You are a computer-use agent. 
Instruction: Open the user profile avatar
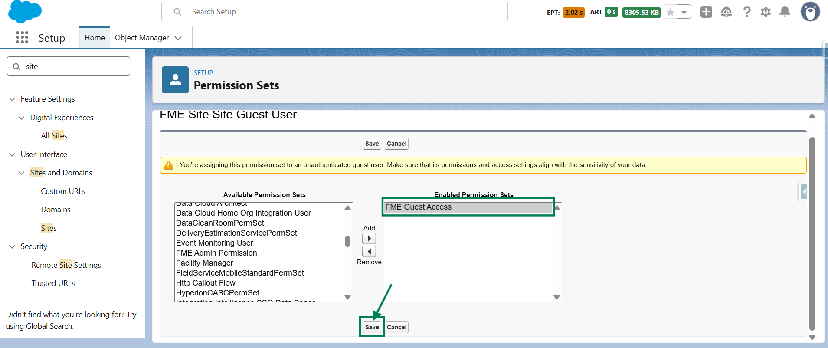pos(810,12)
